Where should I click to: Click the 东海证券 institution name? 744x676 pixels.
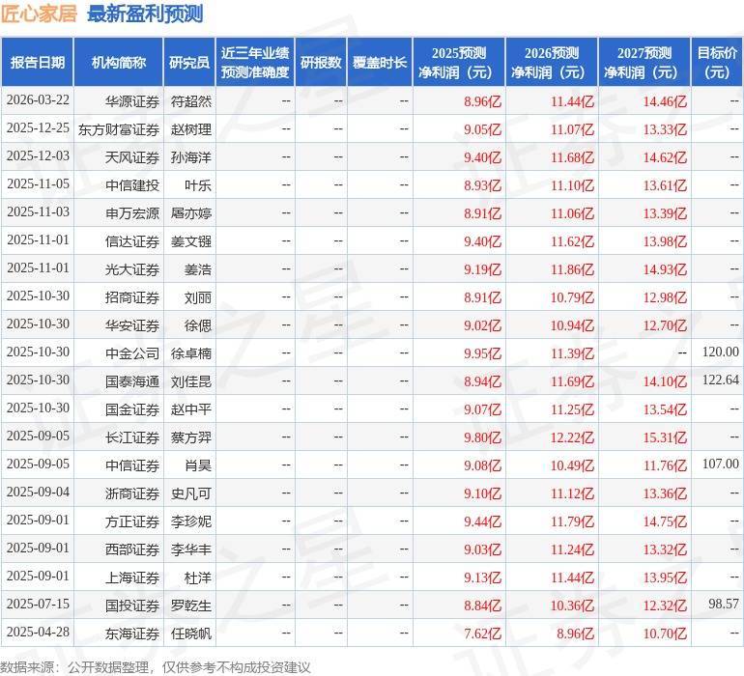(132, 634)
